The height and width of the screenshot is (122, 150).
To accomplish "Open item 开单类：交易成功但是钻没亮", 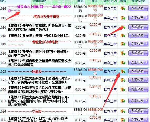I will coord(39,28).
